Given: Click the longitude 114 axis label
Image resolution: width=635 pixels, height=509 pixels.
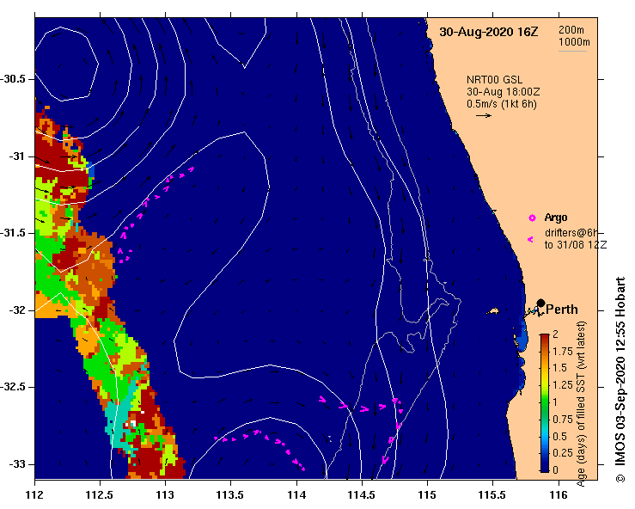Looking at the screenshot, I should coord(296,495).
